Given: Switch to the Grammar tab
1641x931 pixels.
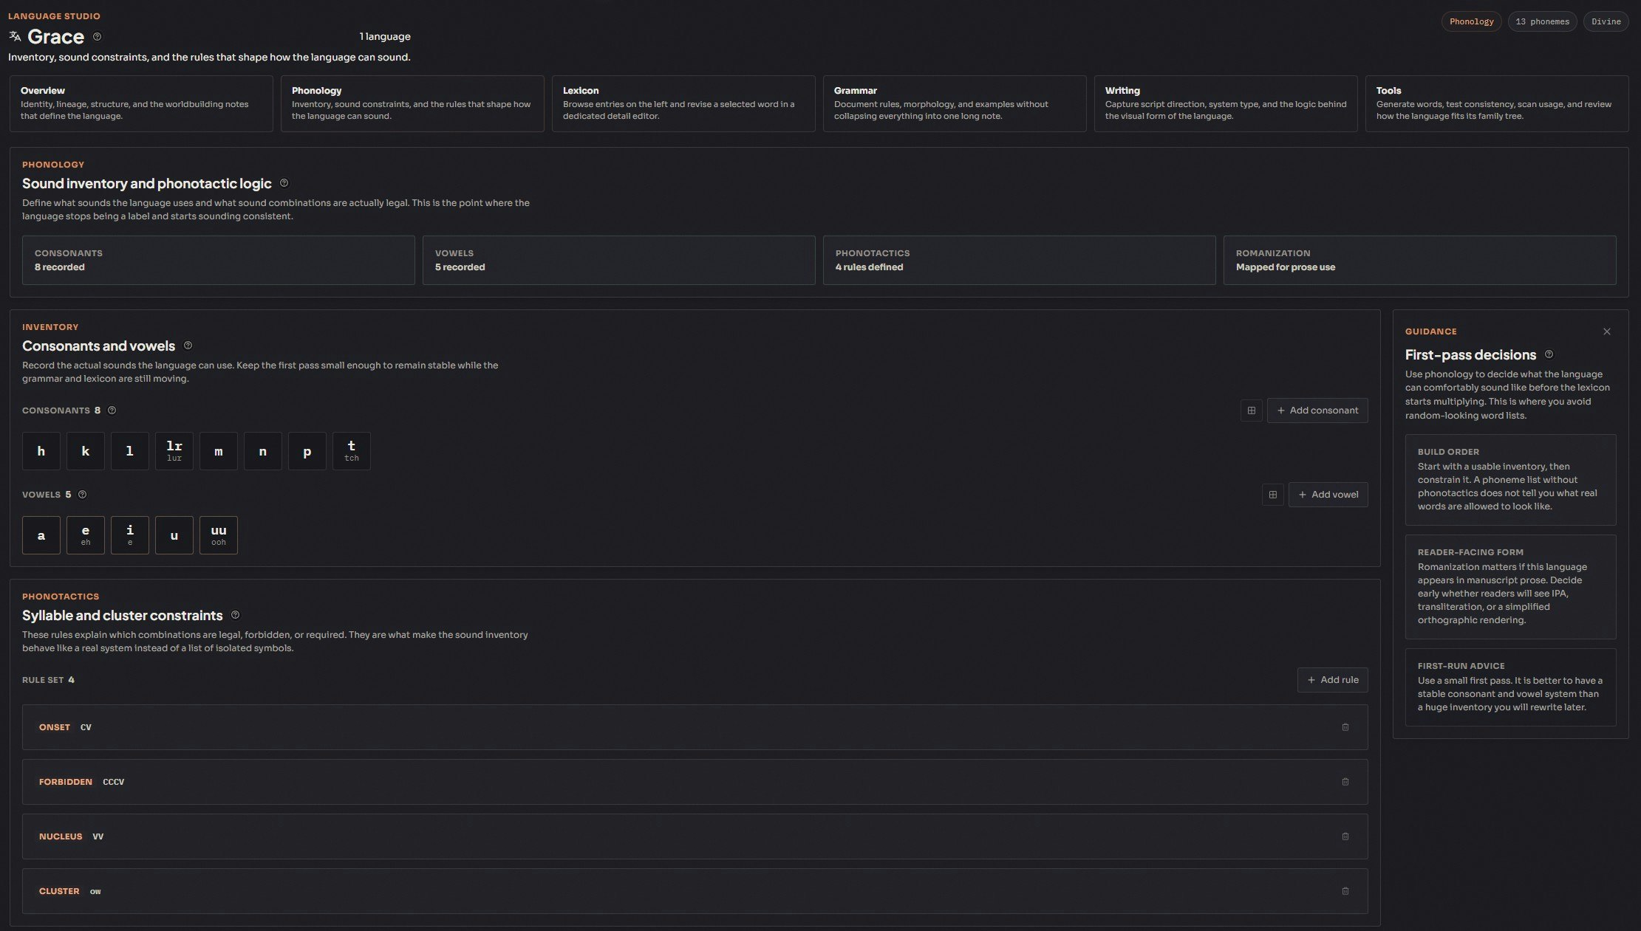Looking at the screenshot, I should tap(954, 103).
